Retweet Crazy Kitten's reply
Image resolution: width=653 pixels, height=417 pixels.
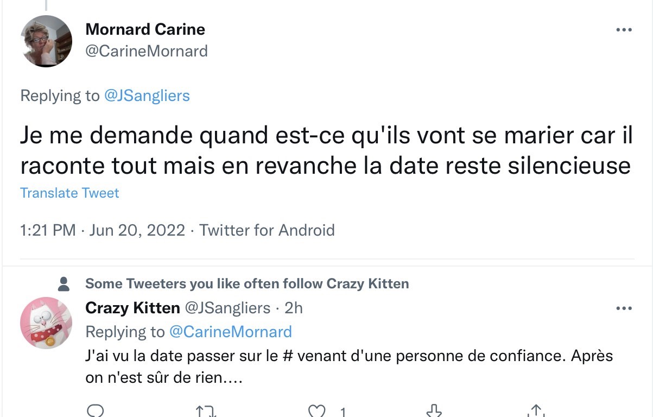[206, 412]
